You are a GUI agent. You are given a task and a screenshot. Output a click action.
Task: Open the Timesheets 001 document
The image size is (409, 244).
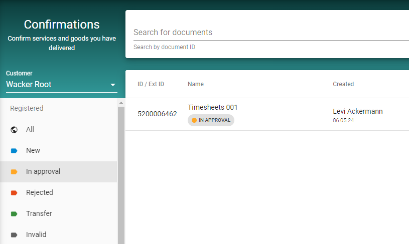click(212, 107)
